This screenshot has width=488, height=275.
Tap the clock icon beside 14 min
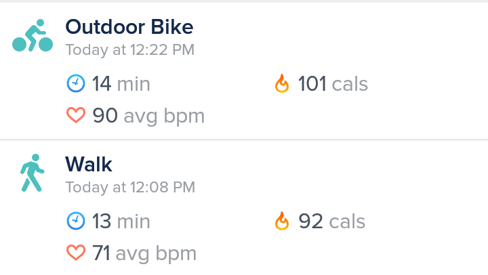[x=76, y=84]
